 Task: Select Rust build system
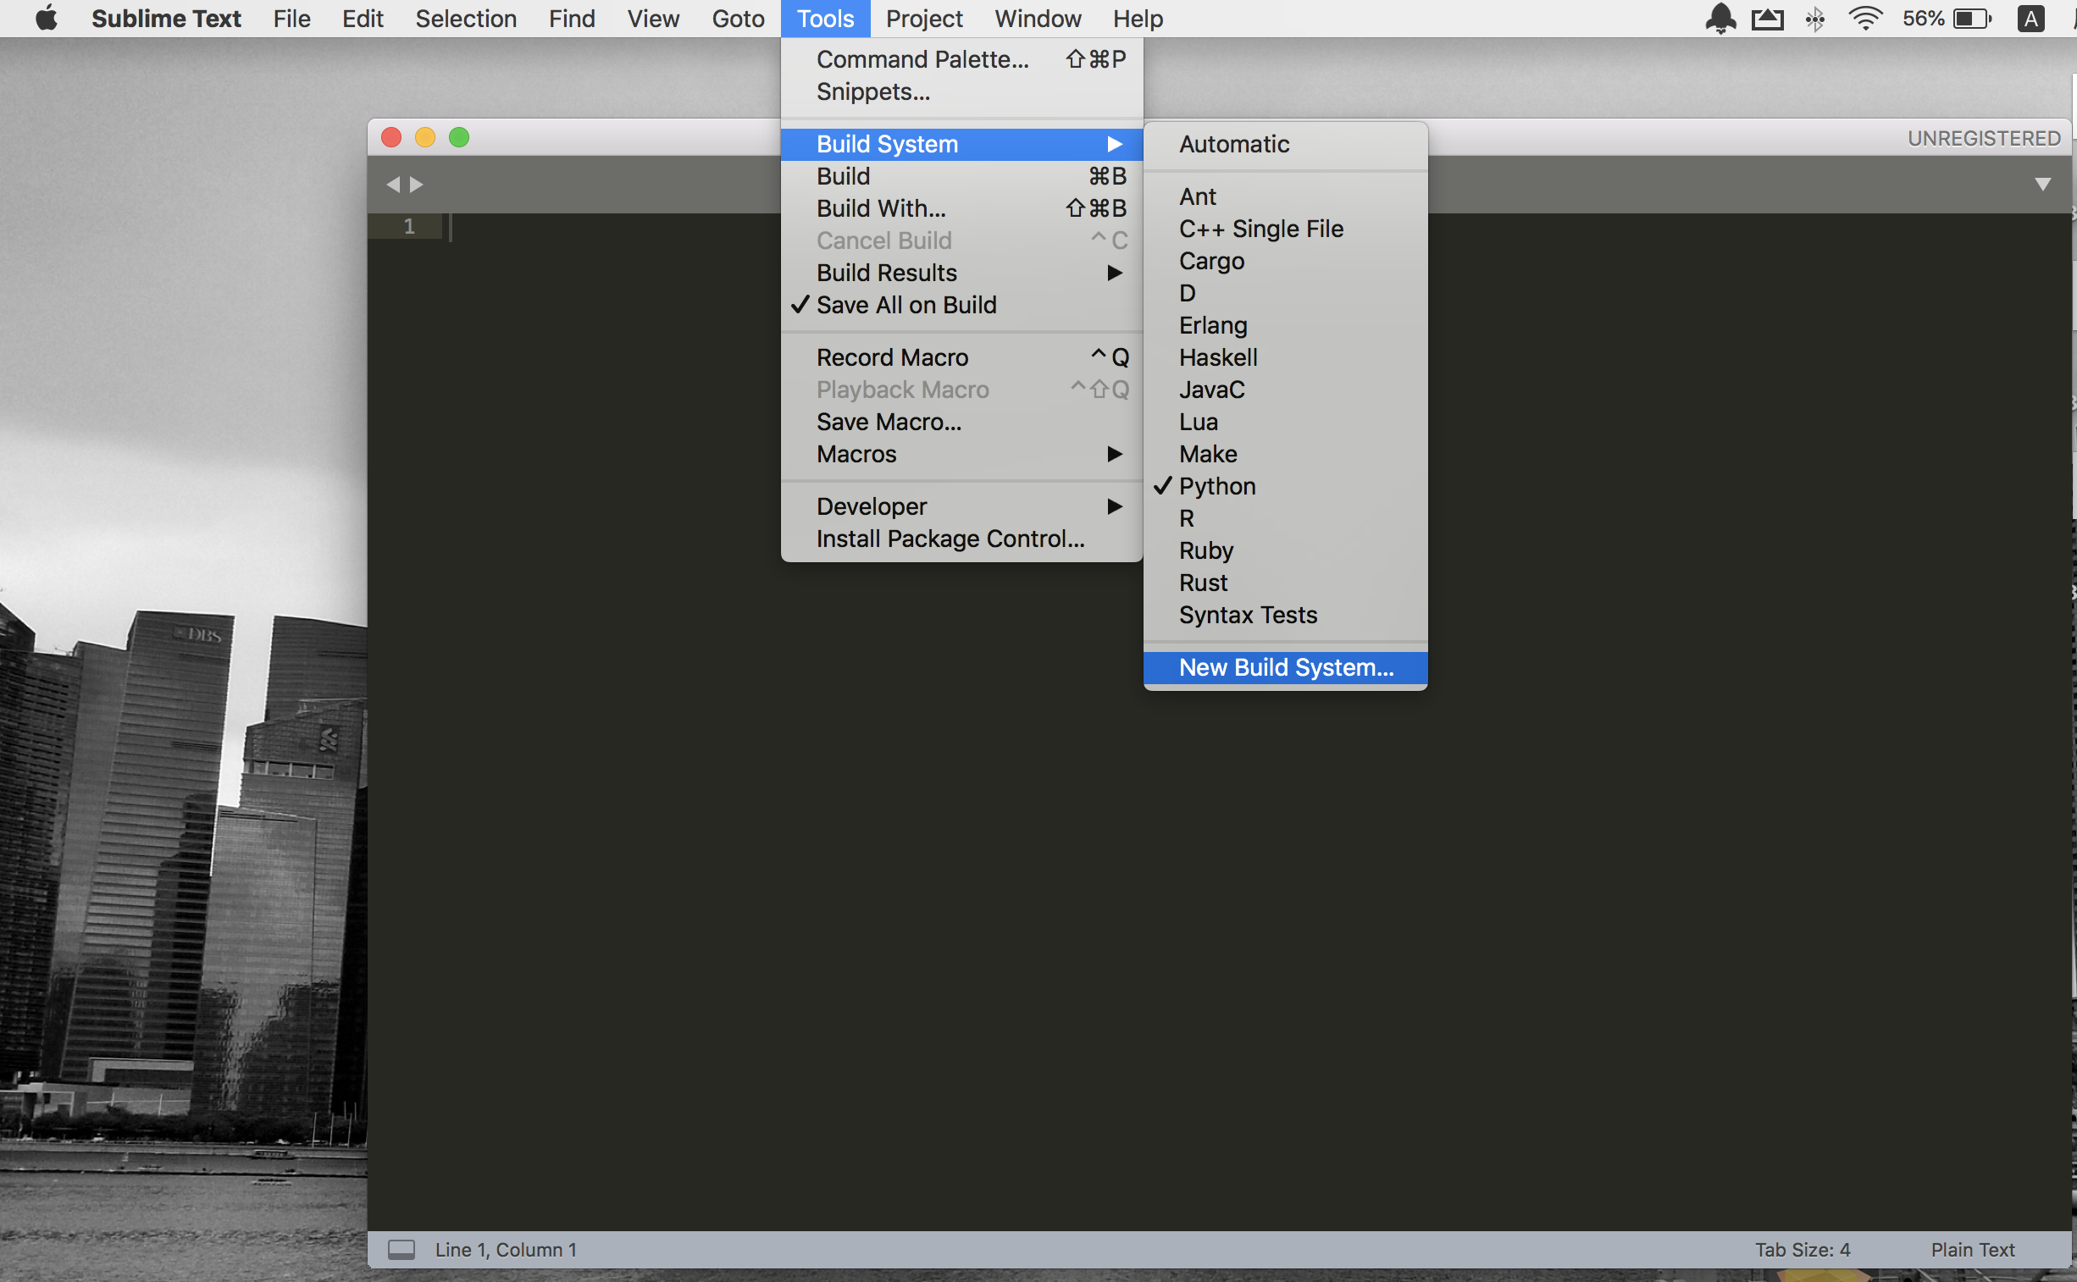1285,583
